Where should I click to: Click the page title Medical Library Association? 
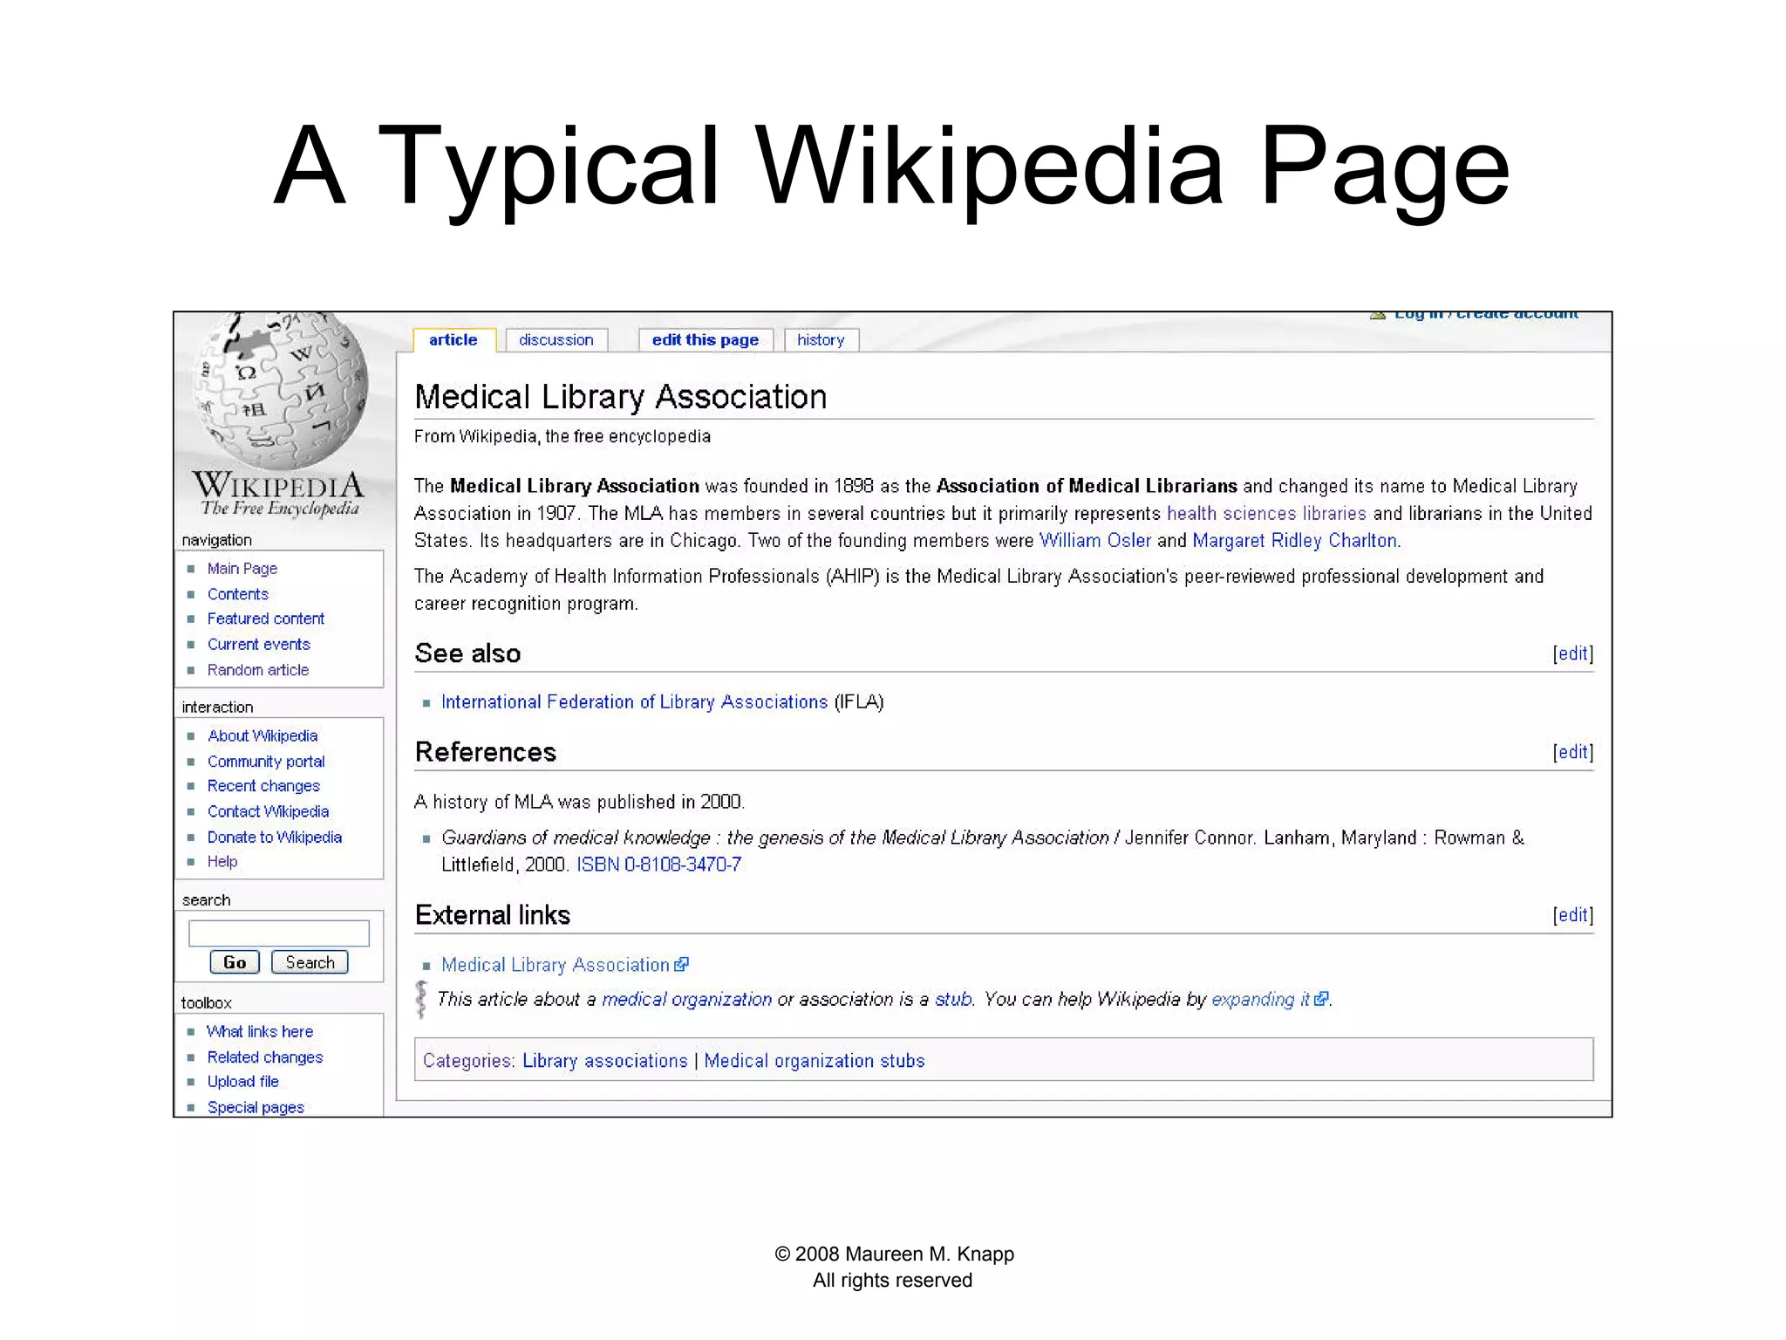[620, 397]
